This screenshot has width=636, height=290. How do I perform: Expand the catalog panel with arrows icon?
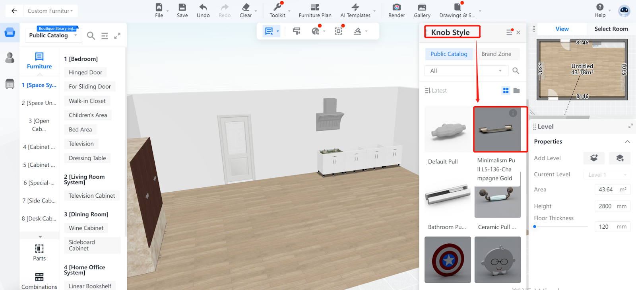[x=117, y=36]
